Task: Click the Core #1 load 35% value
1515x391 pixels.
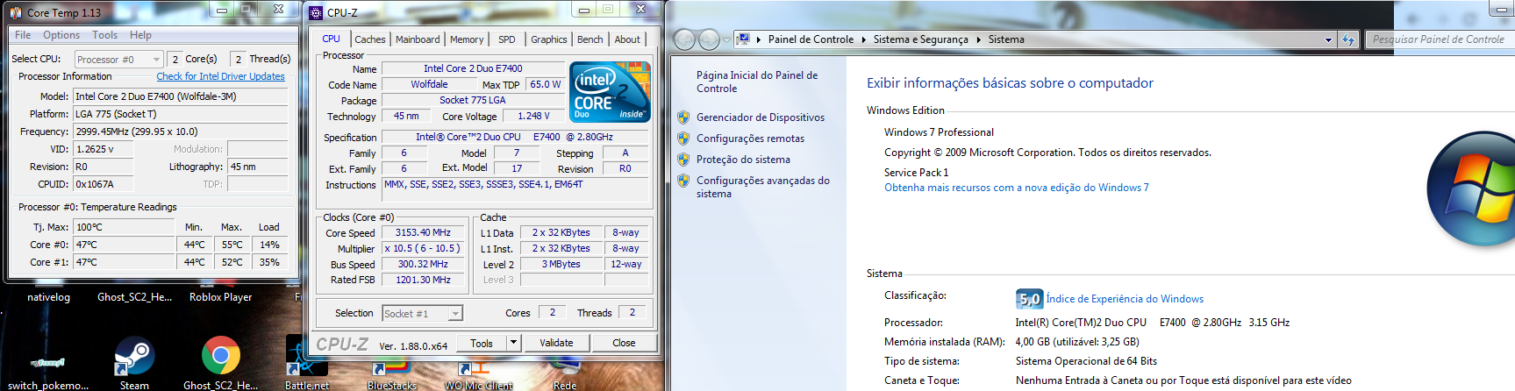Action: [x=270, y=262]
